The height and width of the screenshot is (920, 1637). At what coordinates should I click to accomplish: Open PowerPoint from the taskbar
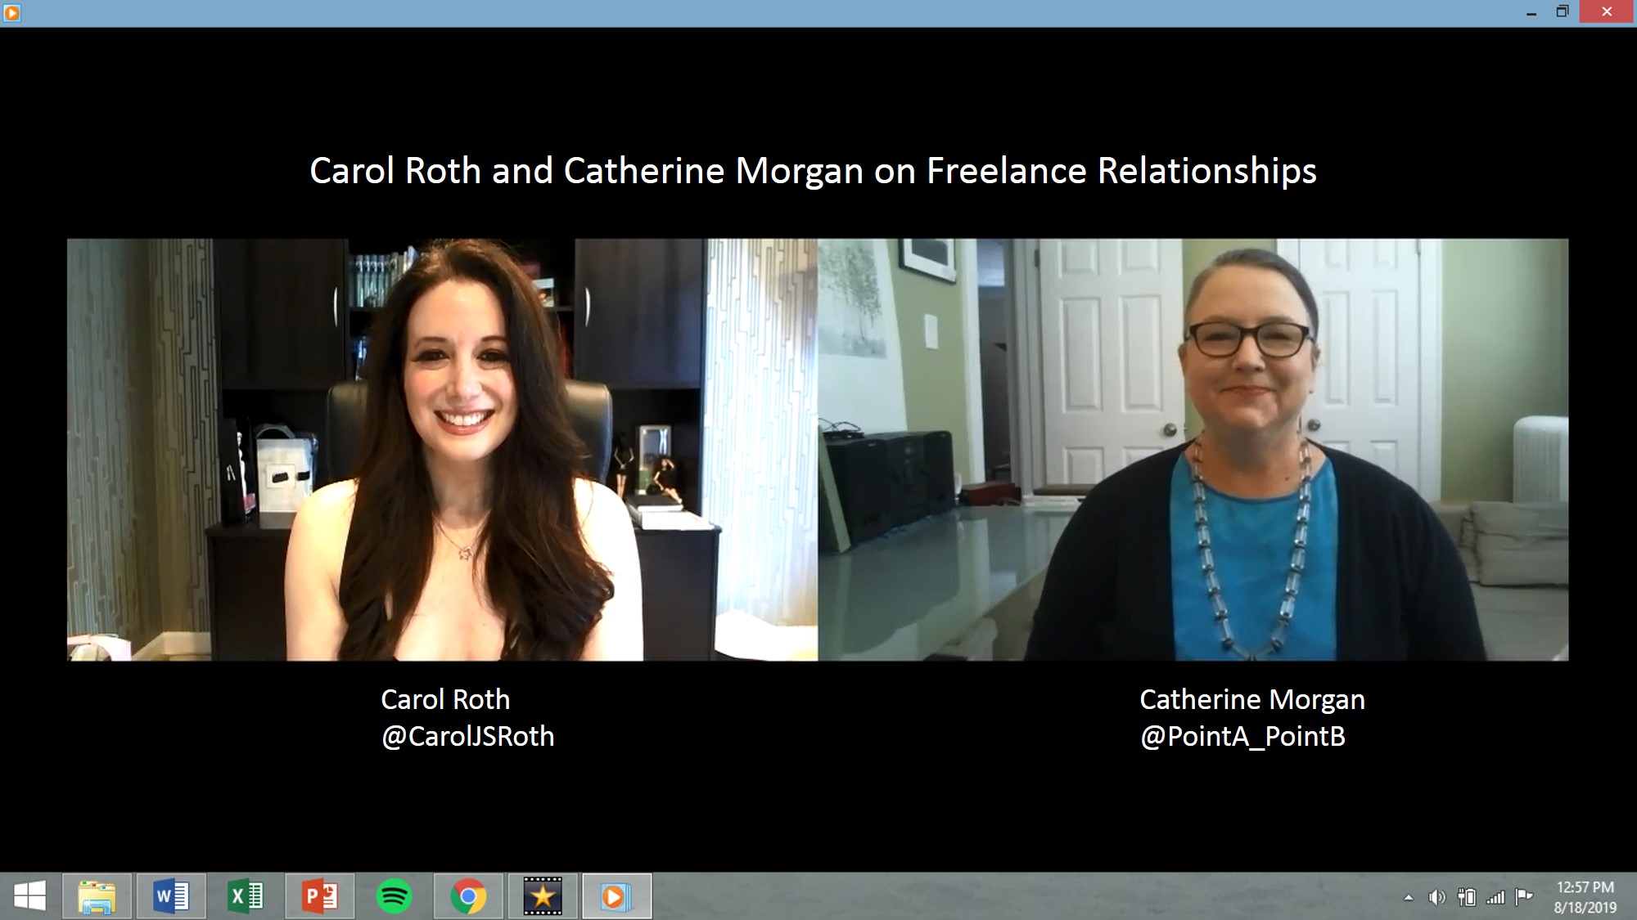(x=320, y=896)
